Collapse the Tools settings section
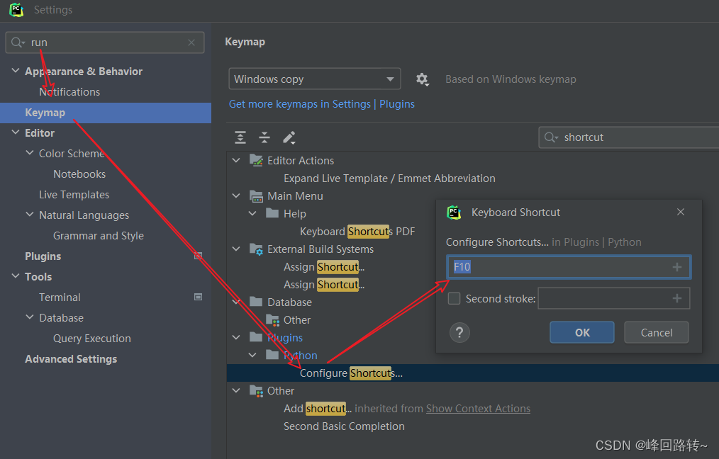The height and width of the screenshot is (459, 719). click(x=16, y=276)
